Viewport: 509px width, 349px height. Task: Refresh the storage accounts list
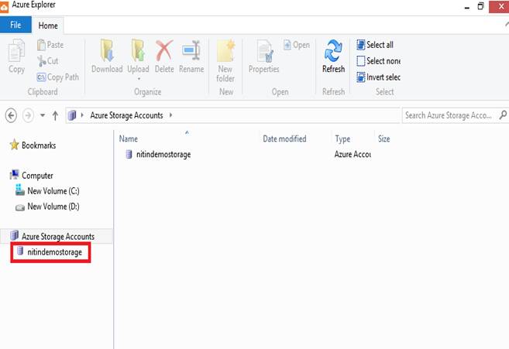pos(333,56)
